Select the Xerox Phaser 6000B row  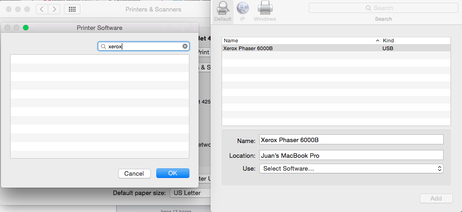click(x=336, y=48)
